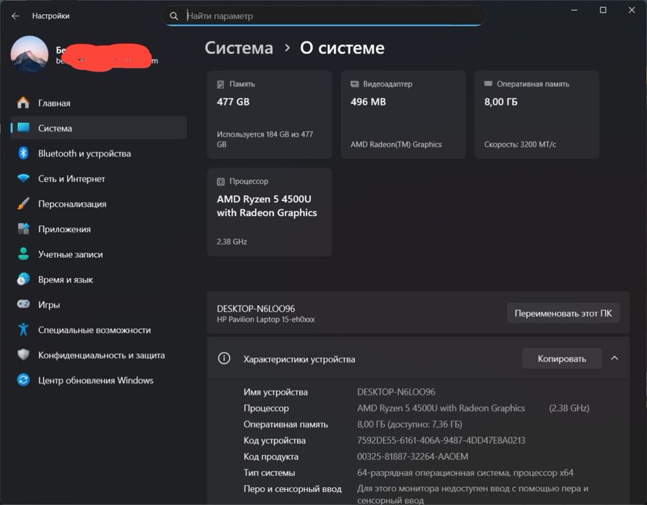The height and width of the screenshot is (505, 647).
Task: Open Приложения settings section
Action: (98, 229)
